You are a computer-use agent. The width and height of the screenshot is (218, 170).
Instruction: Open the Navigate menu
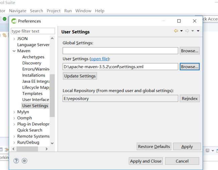pyautogui.click(x=18, y=11)
